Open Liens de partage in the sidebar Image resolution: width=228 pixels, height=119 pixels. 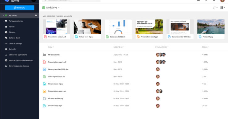coord(15,43)
